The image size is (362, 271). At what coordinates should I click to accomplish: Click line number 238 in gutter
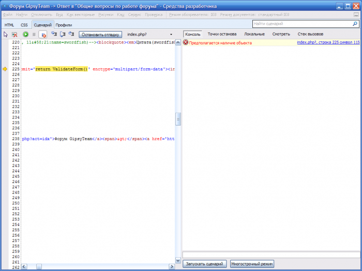click(16, 139)
